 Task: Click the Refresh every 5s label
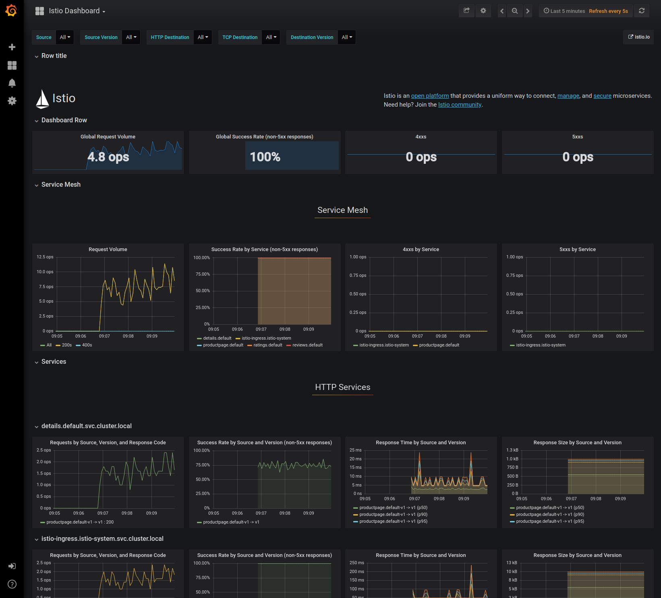608,11
